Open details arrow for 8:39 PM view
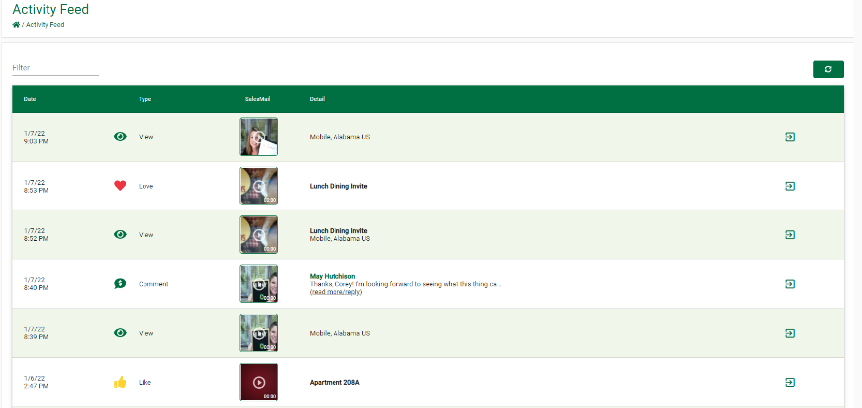The height and width of the screenshot is (408, 862). tap(790, 333)
